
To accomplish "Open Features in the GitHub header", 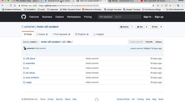I will click(x=34, y=17).
